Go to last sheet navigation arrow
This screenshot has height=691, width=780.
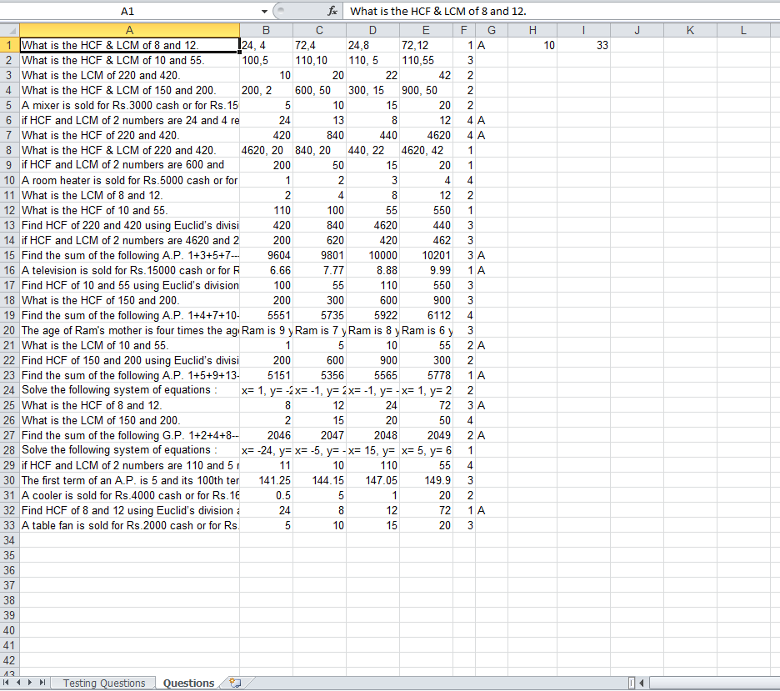click(x=42, y=683)
